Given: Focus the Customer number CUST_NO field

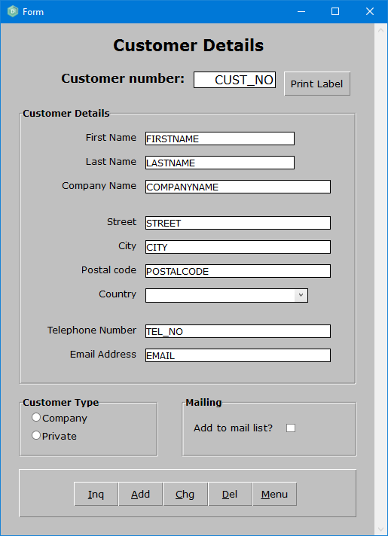Looking at the screenshot, I should [x=235, y=80].
